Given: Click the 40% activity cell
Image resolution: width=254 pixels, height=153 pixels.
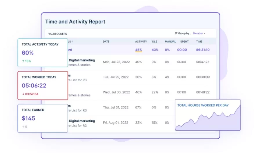Looking at the screenshot, I should pos(138,62).
